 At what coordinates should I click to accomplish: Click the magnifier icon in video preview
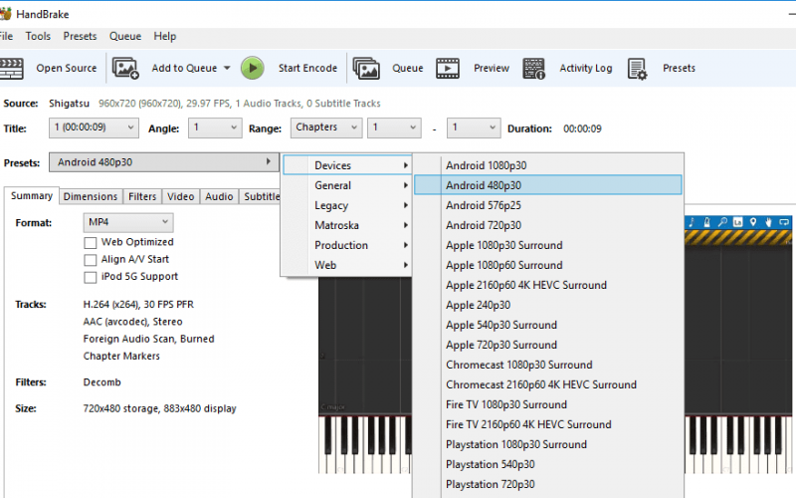722,222
